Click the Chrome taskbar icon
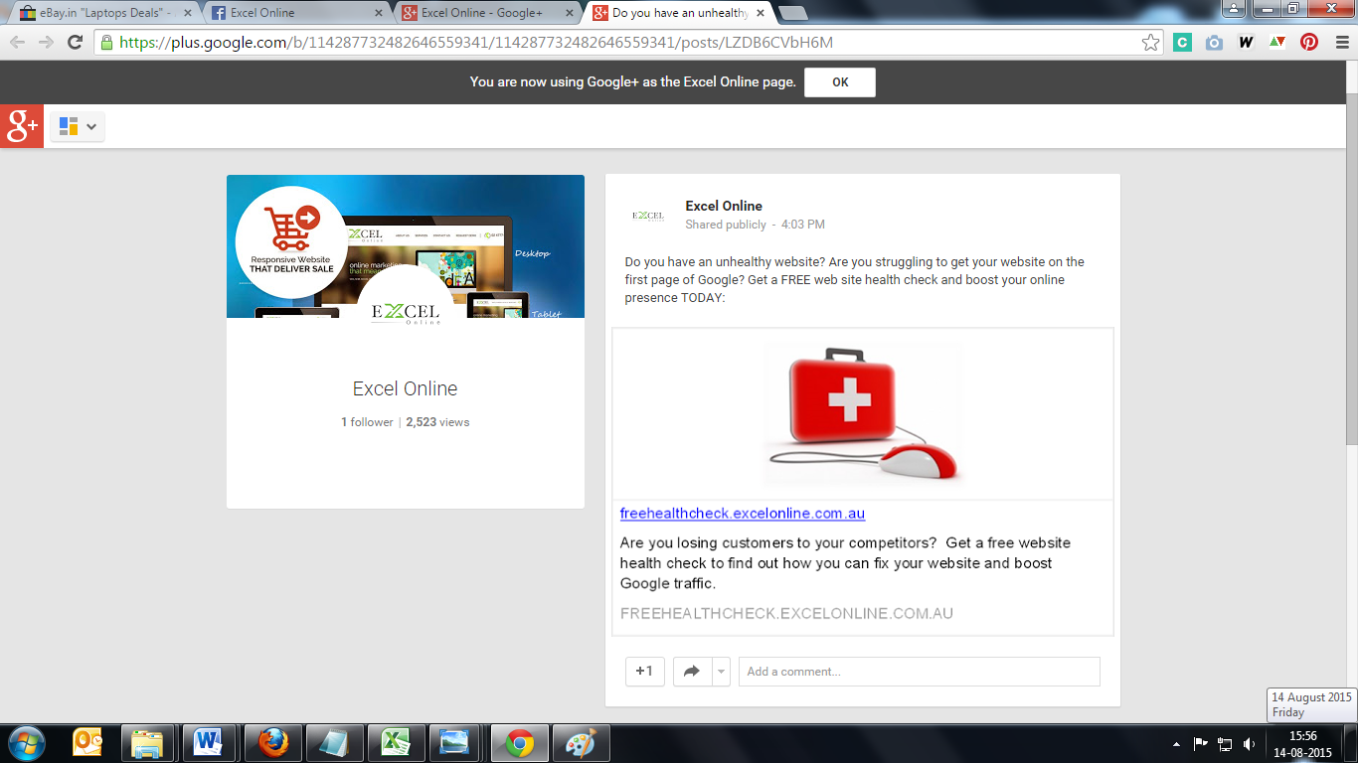The image size is (1358, 763). coord(519,743)
